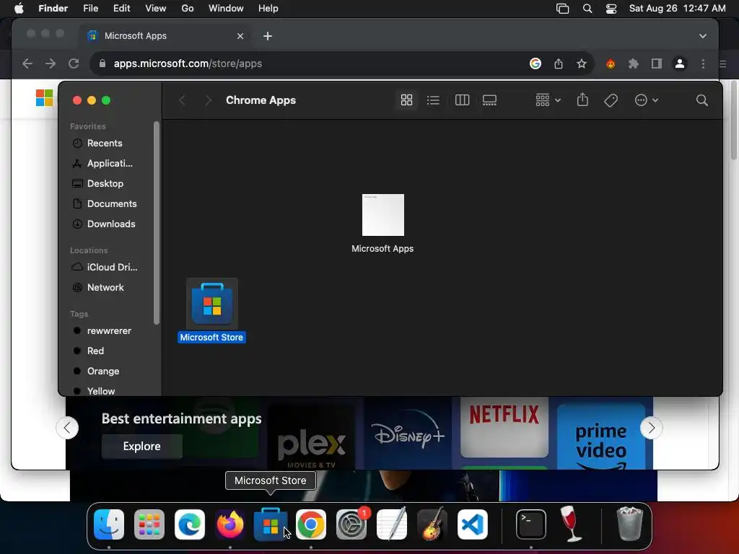
Task: Click the Stage Manager icon in the menu bar
Action: [563, 9]
